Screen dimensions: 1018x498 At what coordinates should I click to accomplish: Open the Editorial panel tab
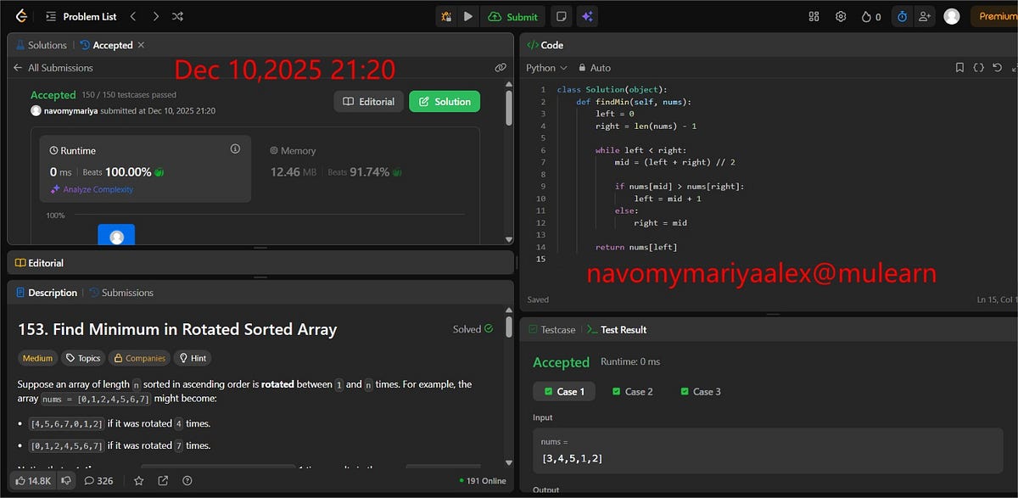click(x=39, y=263)
